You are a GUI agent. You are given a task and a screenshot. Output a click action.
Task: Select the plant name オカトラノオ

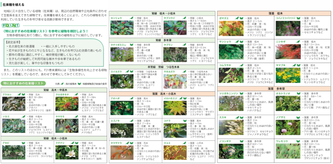283,93
